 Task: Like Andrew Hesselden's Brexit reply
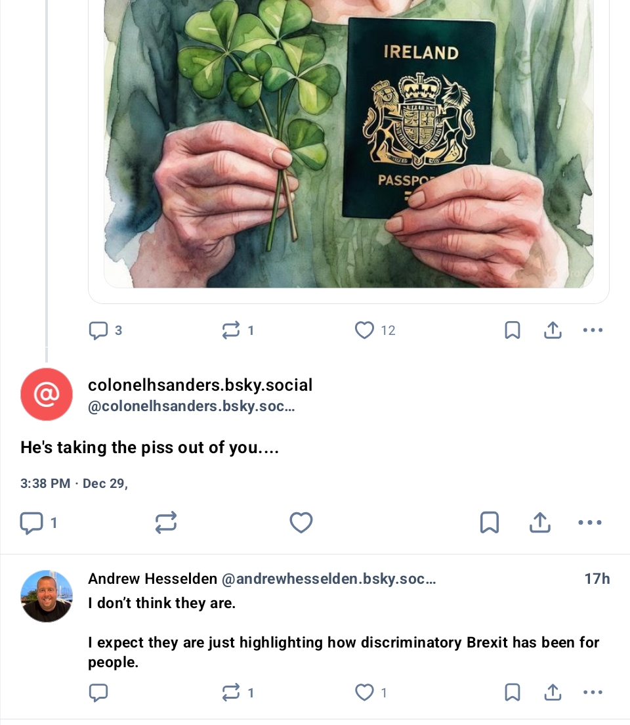364,692
